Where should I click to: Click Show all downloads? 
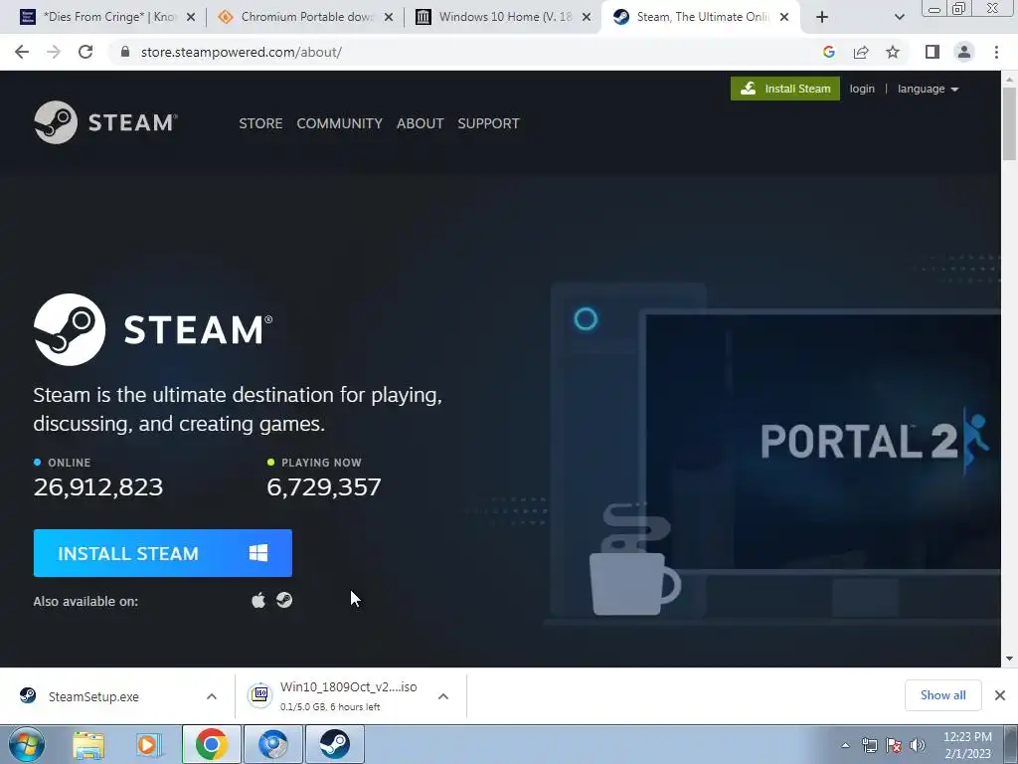(942, 695)
